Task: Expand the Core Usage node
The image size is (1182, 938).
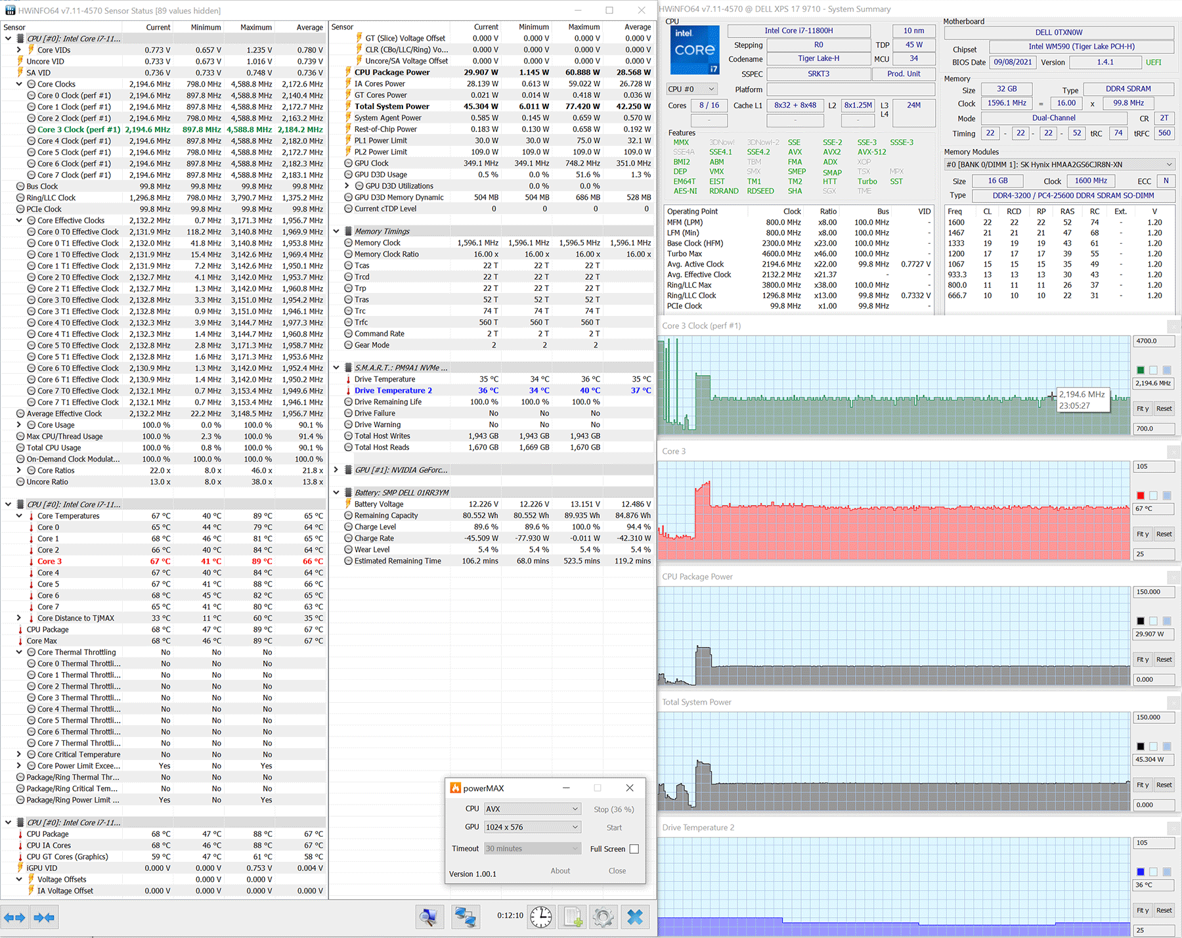Action: point(19,425)
